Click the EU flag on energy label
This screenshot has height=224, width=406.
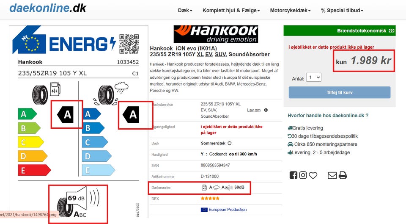32,43
